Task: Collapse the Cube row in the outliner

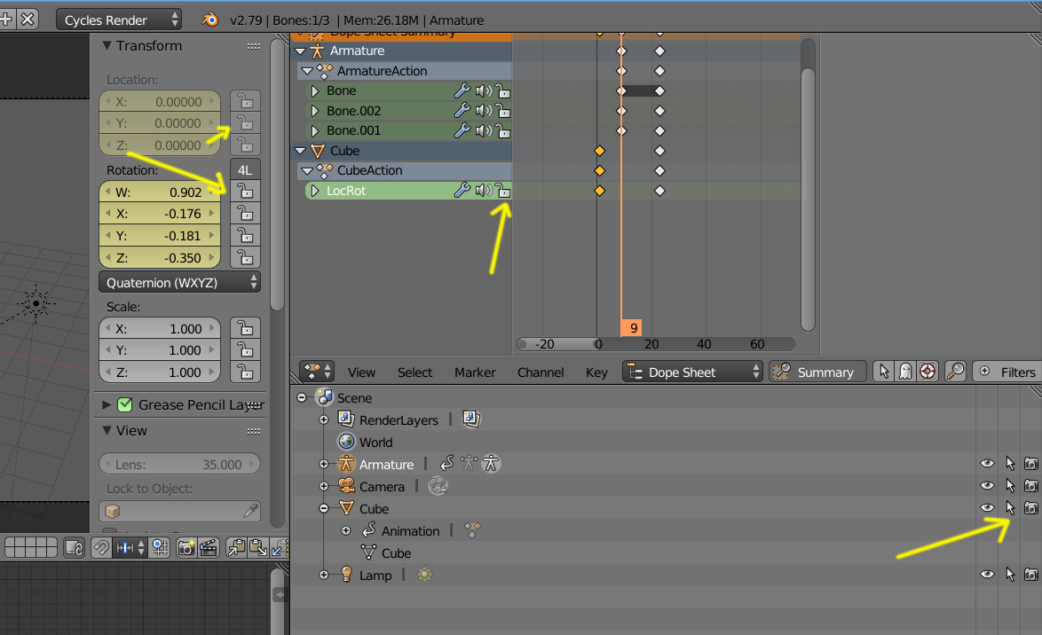Action: (324, 508)
